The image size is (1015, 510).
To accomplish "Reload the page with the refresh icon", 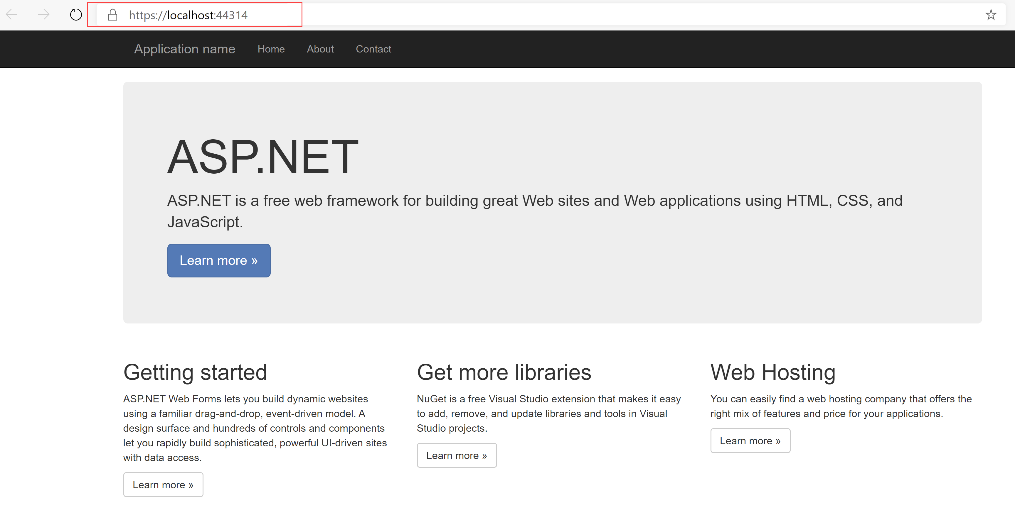I will coord(76,15).
